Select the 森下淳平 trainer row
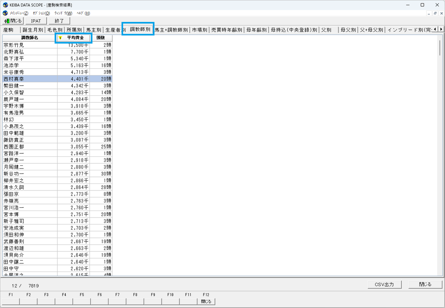Screen dimensions: 445x308 point(57,59)
